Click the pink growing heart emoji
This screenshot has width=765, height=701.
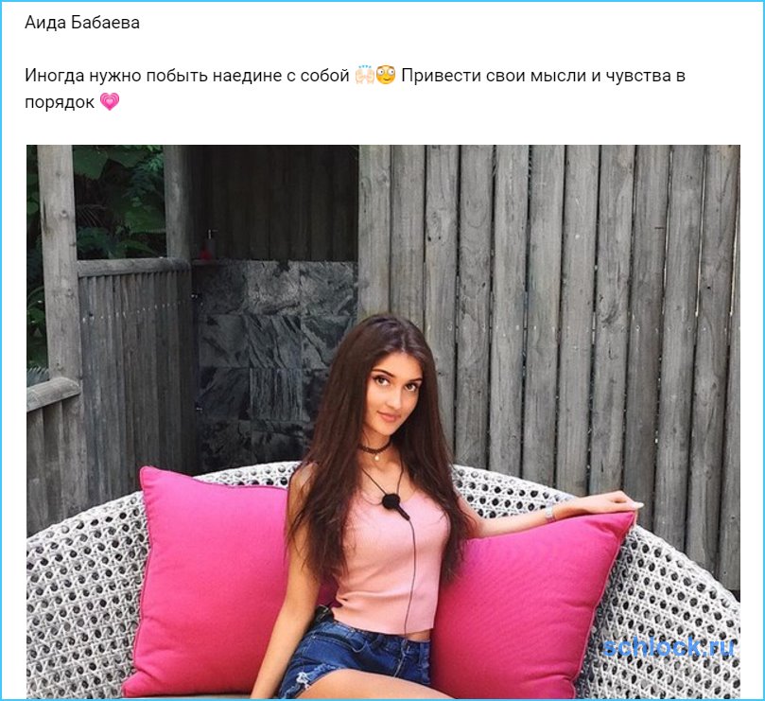click(x=110, y=102)
